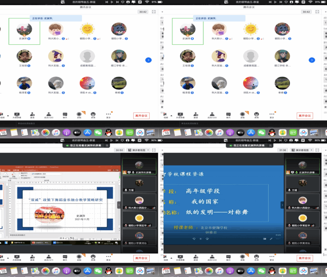
Task: Toggle 视频 camera in the 31:36 meeting
Action: click(165, 258)
